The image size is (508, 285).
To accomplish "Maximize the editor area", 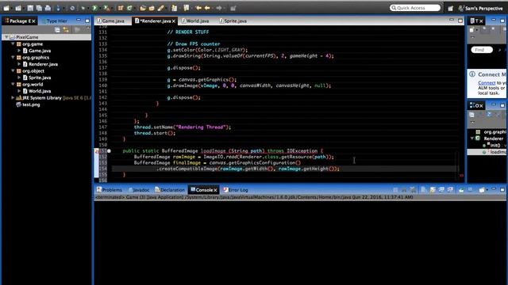I will pos(460,21).
